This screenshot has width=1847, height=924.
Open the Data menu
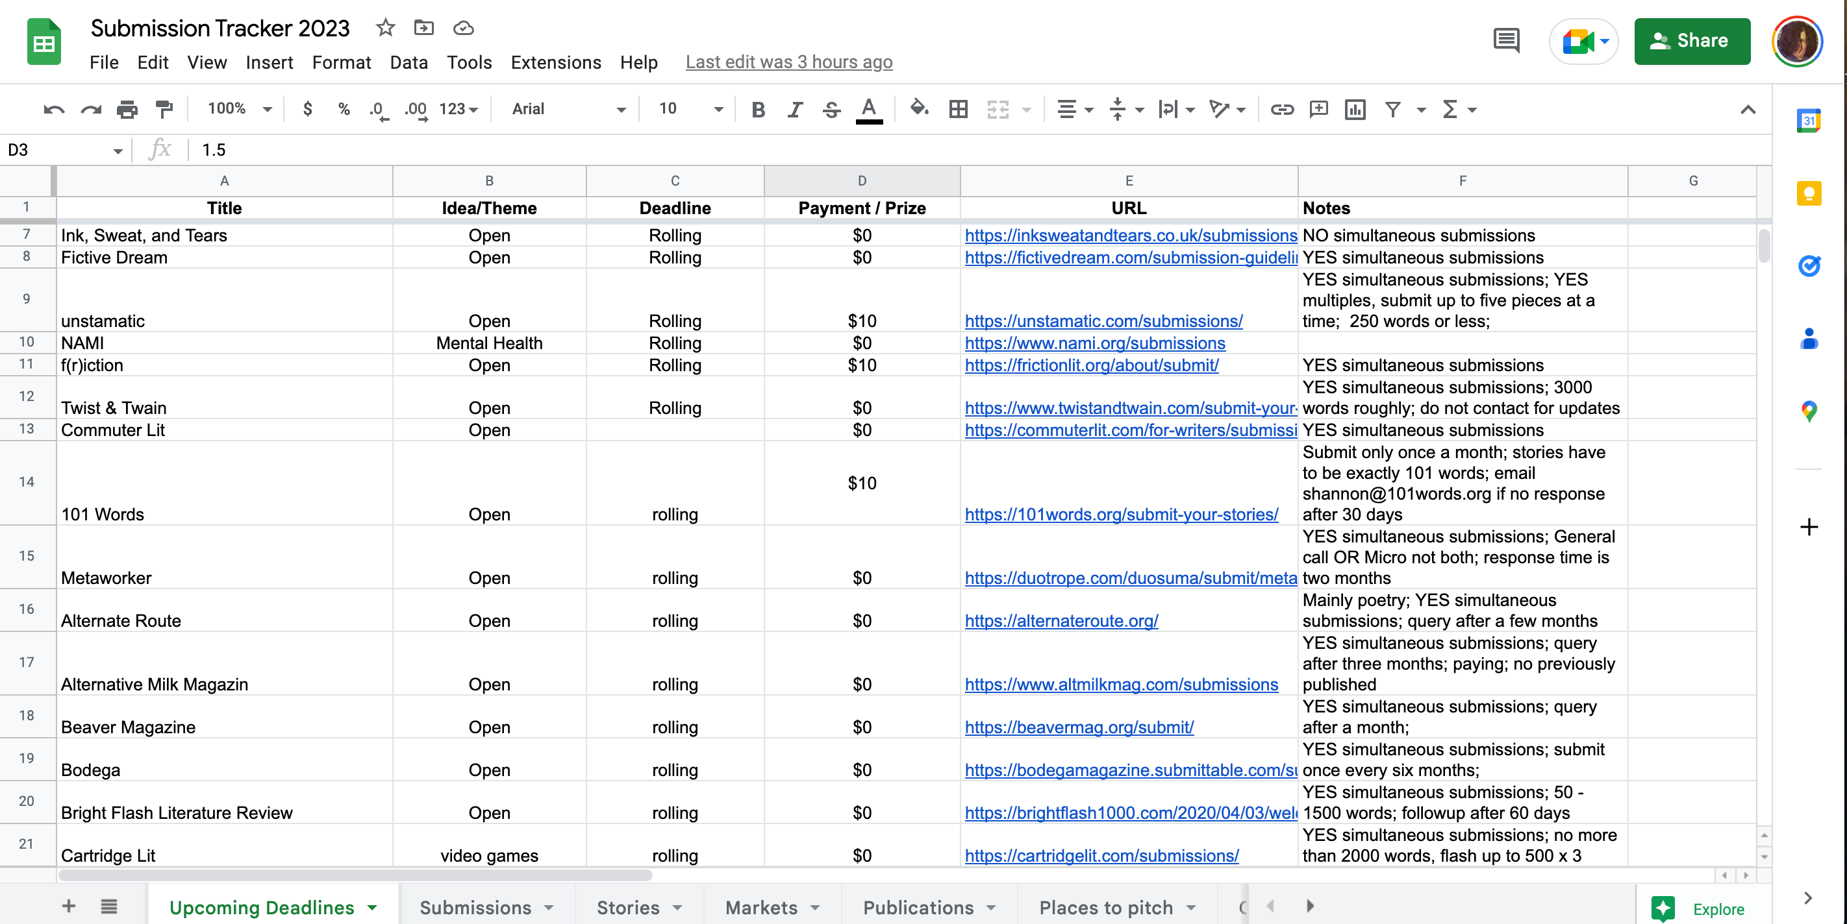click(408, 62)
